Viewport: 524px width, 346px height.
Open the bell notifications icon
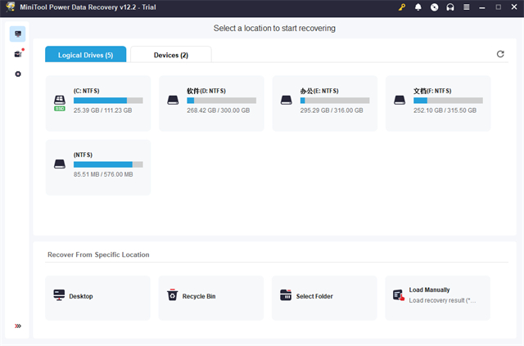418,7
